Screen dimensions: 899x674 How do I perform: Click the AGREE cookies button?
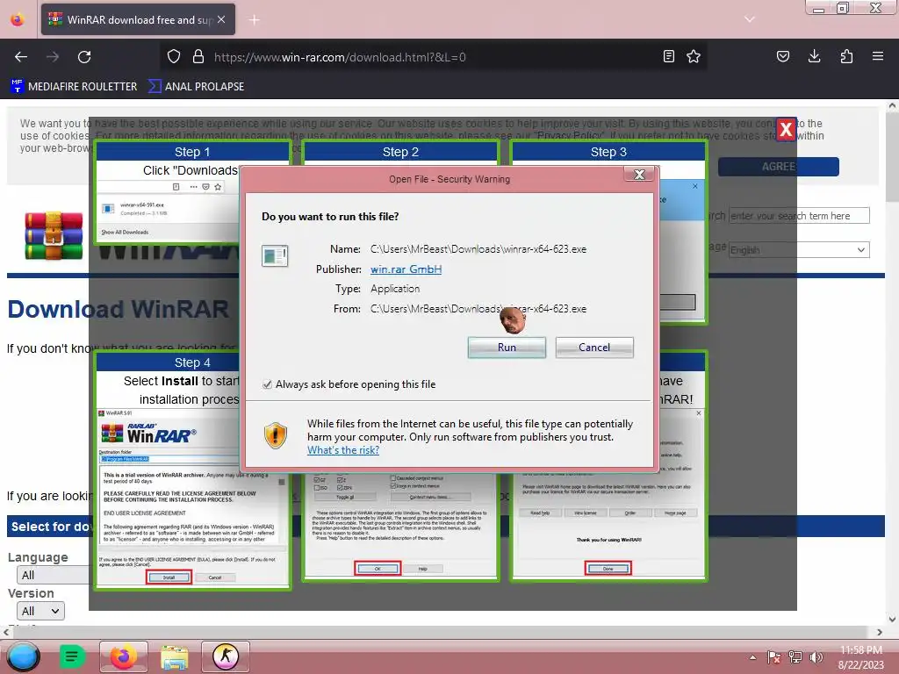pos(778,167)
